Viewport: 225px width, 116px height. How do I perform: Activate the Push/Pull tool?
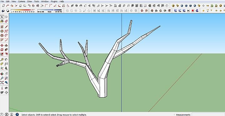point(6,46)
